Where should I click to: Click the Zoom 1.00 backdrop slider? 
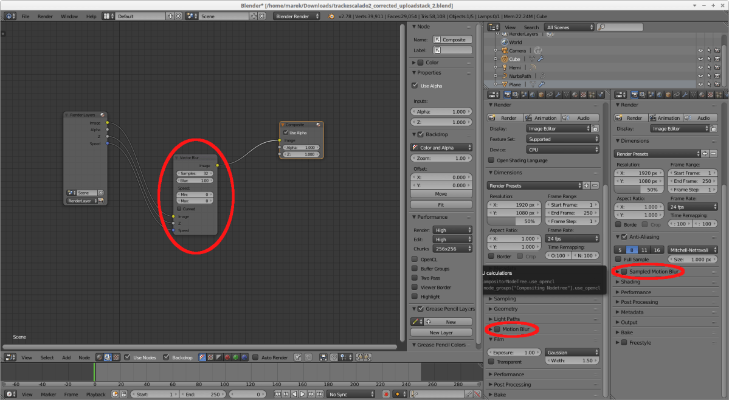coord(441,158)
